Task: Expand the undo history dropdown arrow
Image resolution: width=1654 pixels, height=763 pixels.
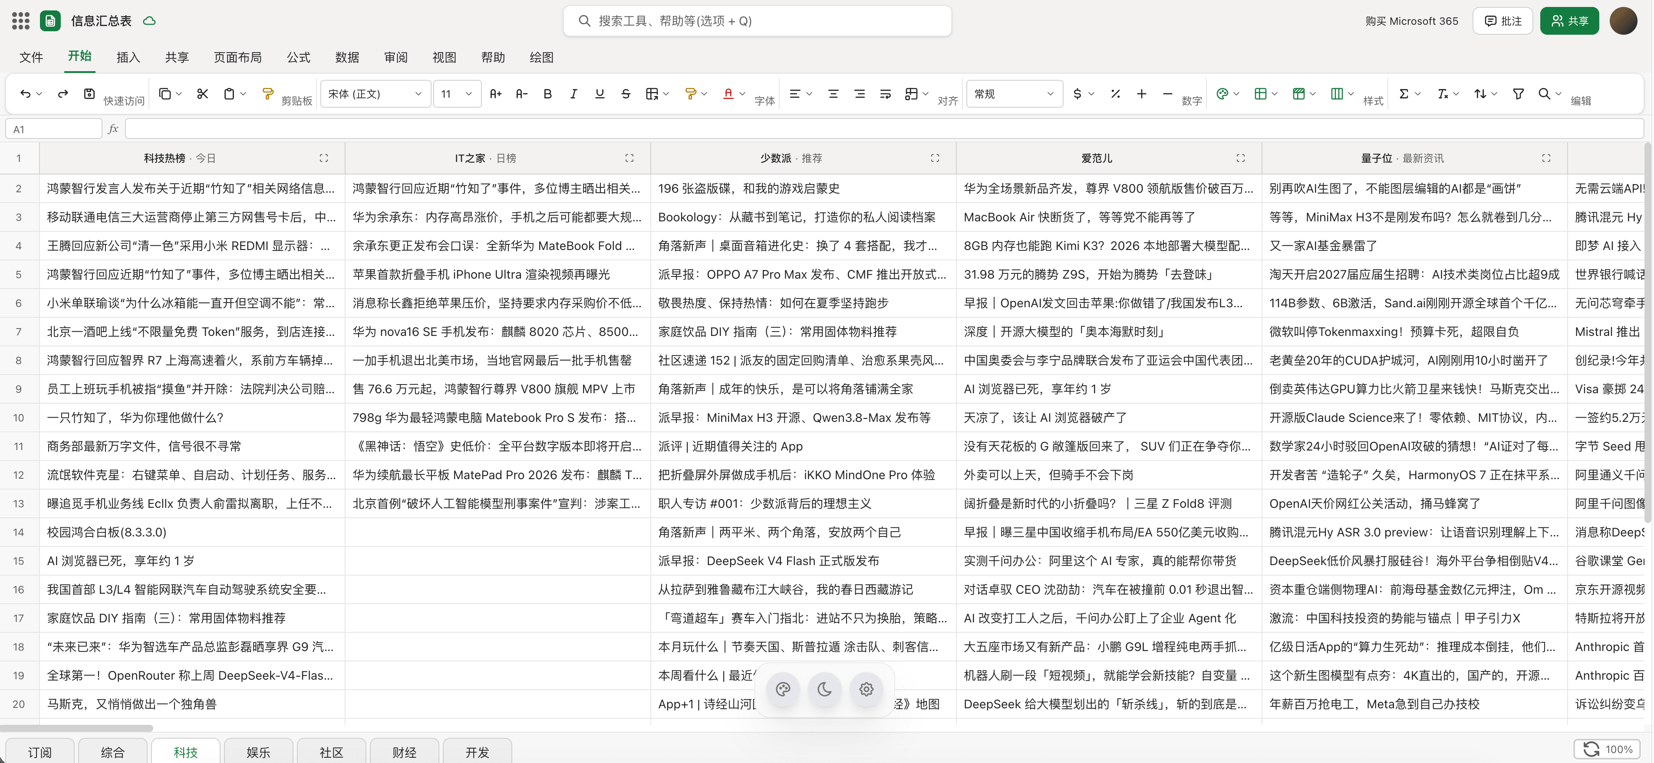Action: tap(39, 94)
